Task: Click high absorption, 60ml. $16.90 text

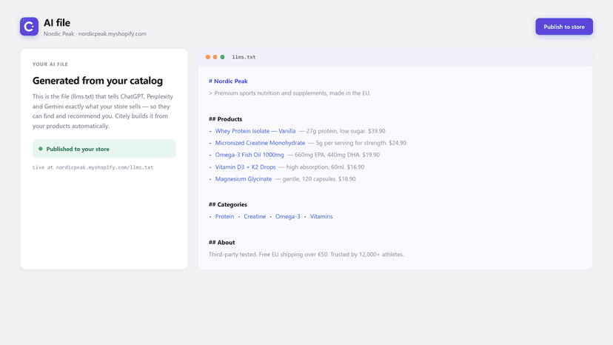Action: pyautogui.click(x=321, y=167)
